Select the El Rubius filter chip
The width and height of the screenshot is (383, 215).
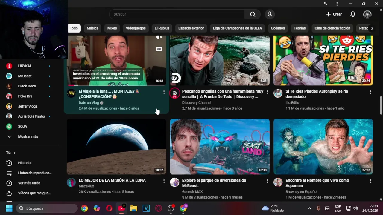[x=162, y=28]
